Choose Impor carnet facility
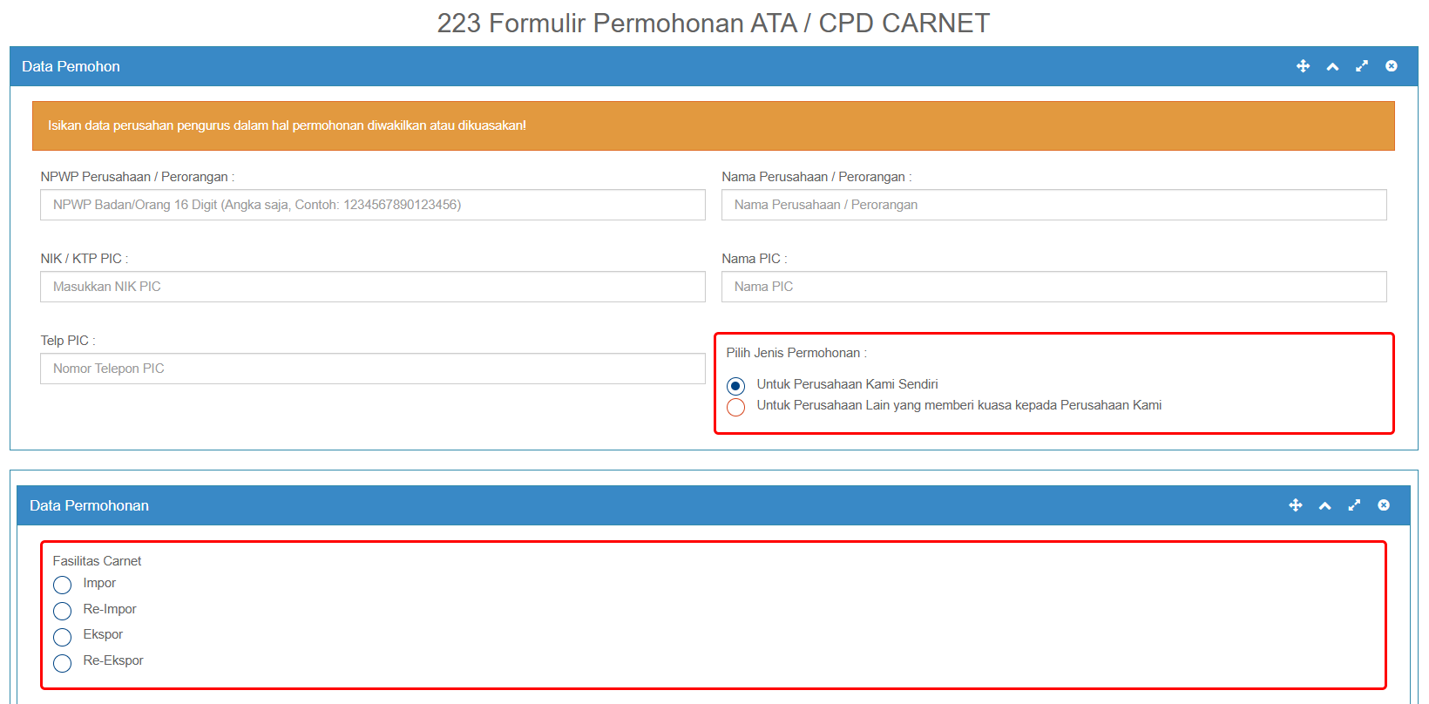Image resolution: width=1429 pixels, height=704 pixels. tap(63, 585)
